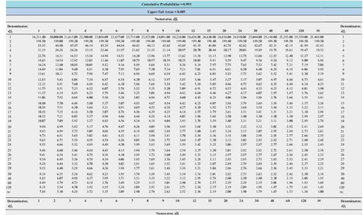363x215 pixels.
Task: Click 12.23 in denominator row 11
Action: (x=41, y=84)
